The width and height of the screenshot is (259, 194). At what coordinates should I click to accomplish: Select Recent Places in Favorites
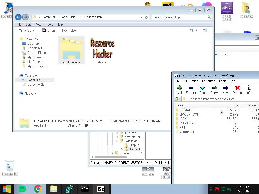37,53
